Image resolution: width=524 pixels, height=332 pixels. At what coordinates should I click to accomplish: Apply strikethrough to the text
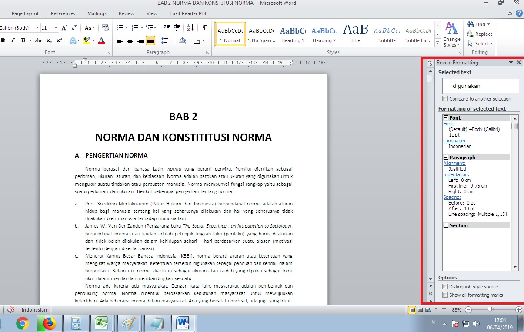pos(37,40)
